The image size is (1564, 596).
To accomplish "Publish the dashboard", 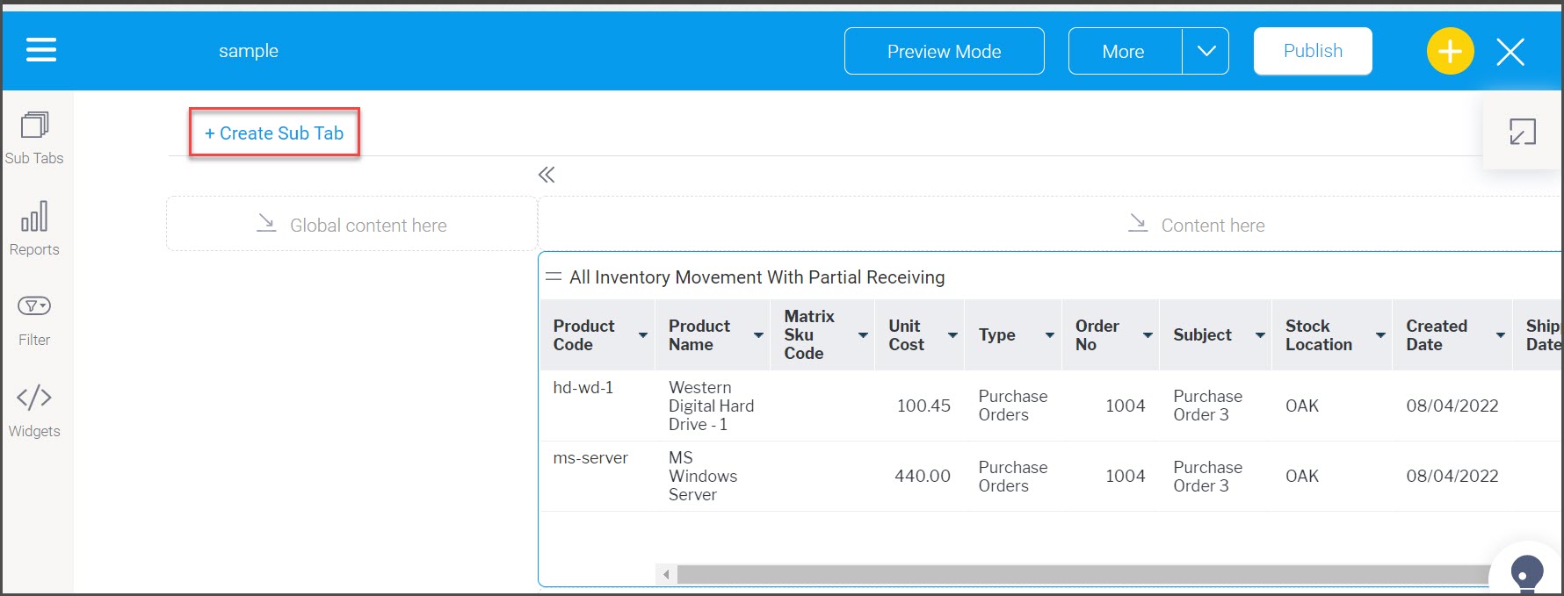I will pos(1313,51).
